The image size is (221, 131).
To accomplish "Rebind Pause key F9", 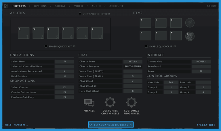I will click(201, 71).
